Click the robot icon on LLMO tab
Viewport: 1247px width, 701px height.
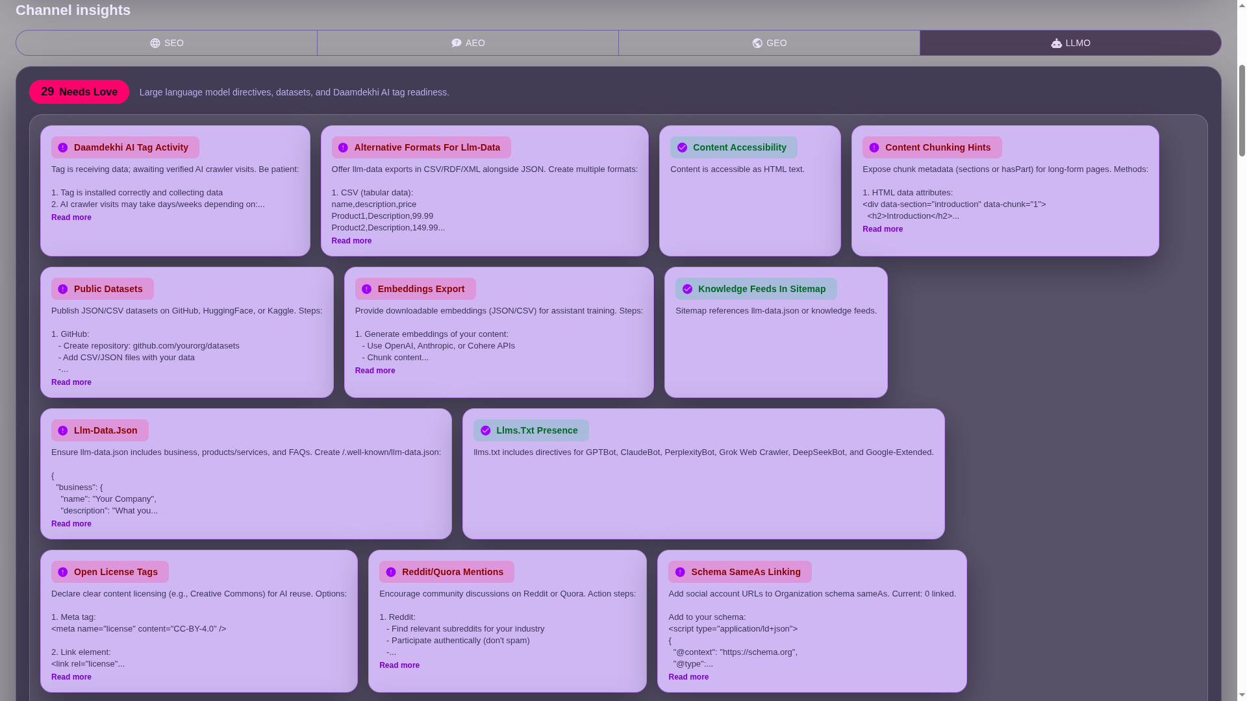click(1057, 43)
